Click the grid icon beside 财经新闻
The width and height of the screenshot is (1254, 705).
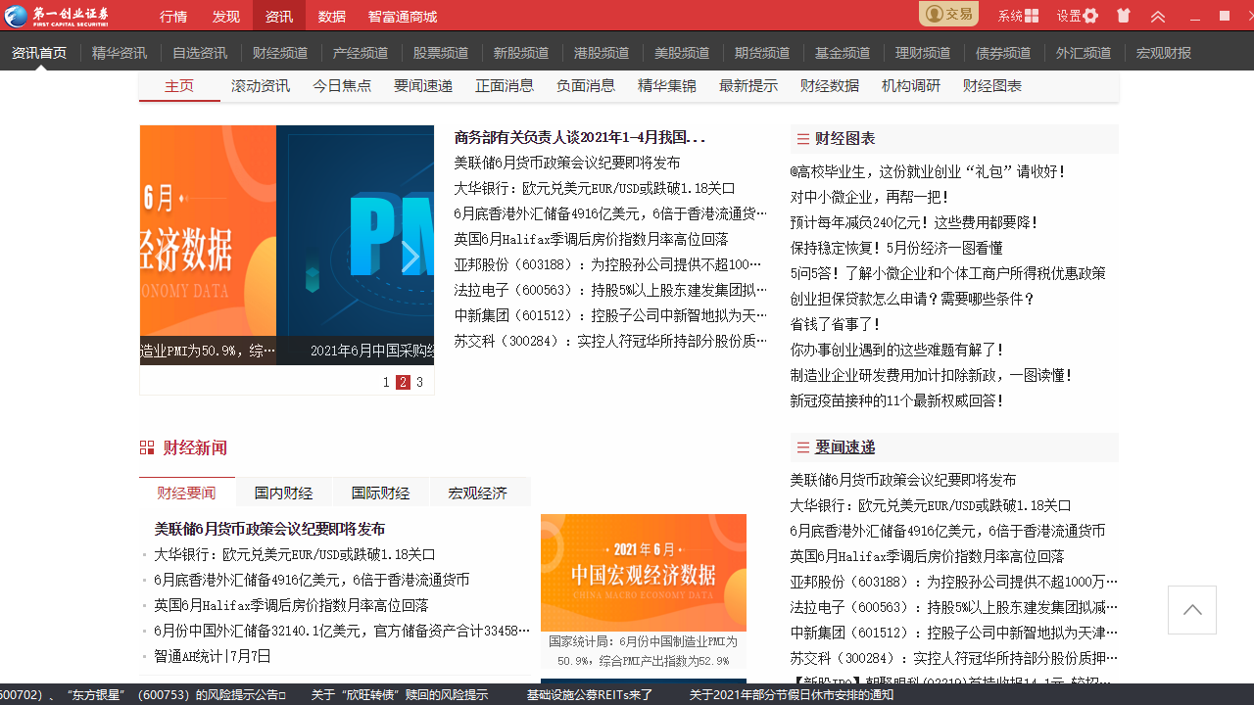coord(148,447)
